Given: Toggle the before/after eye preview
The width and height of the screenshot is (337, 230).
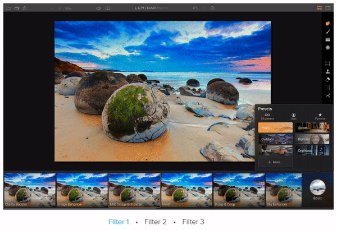Looking at the screenshot, I should (x=98, y=8).
